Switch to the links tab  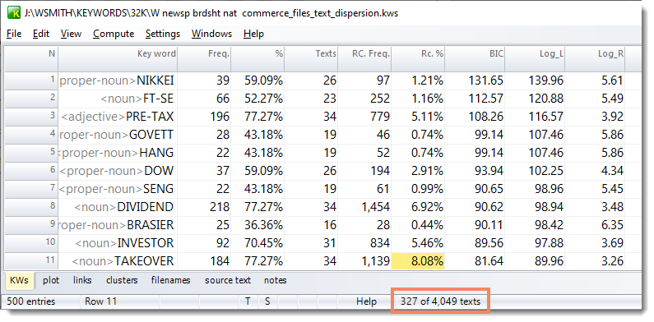click(x=82, y=280)
